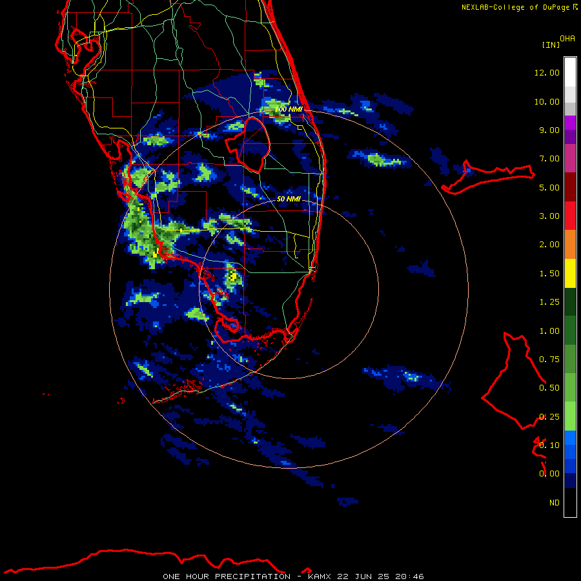This screenshot has height=581, width=581.
Task: Pick the dark green swatch near 1.00
Action: (570, 331)
